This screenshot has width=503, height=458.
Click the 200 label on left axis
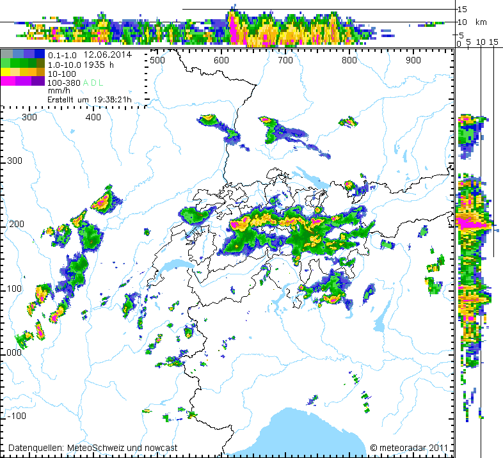coord(17,224)
